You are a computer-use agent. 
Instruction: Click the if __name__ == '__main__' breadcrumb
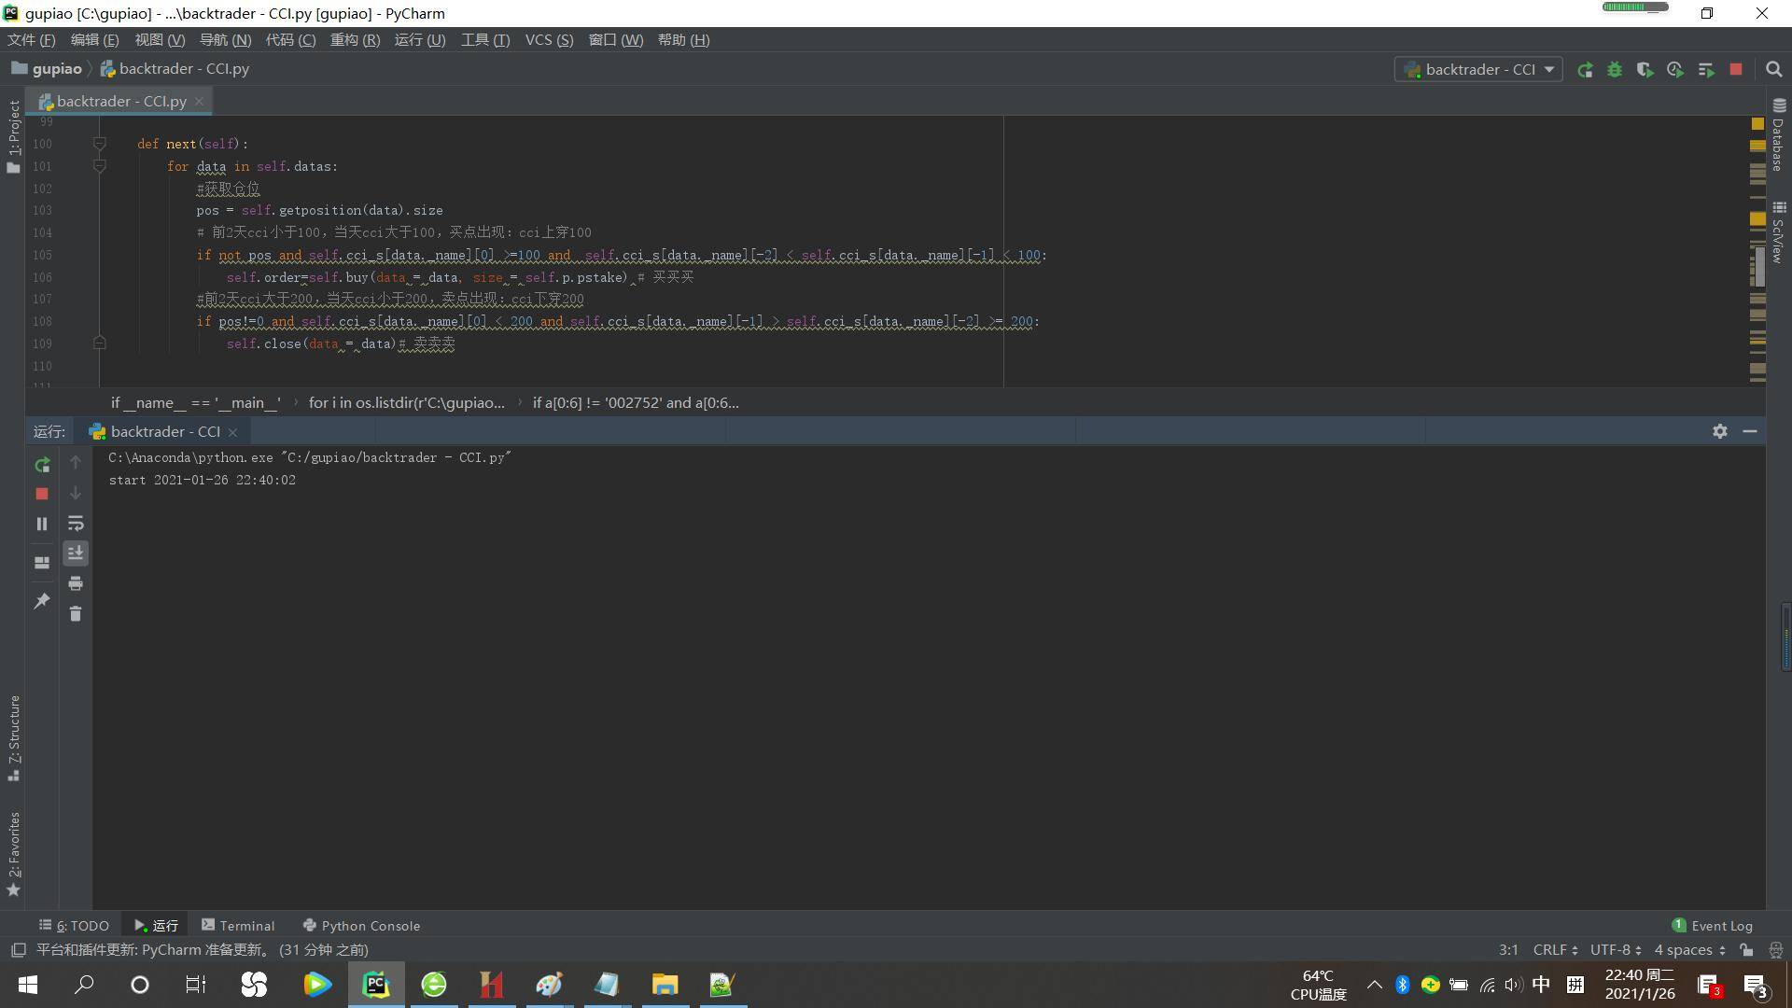point(195,403)
